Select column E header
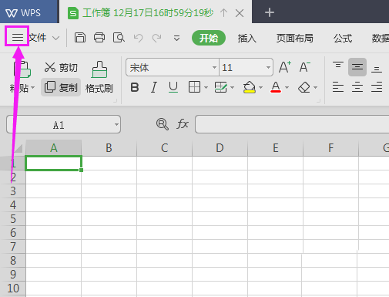The height and width of the screenshot is (297, 389). click(275, 148)
